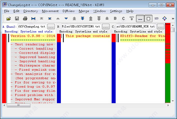Click vertical scrollbar up arrow
Screen dimensions: 177x119
click(173, 25)
